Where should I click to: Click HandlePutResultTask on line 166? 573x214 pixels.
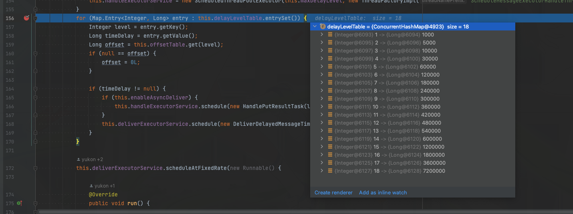(273, 106)
